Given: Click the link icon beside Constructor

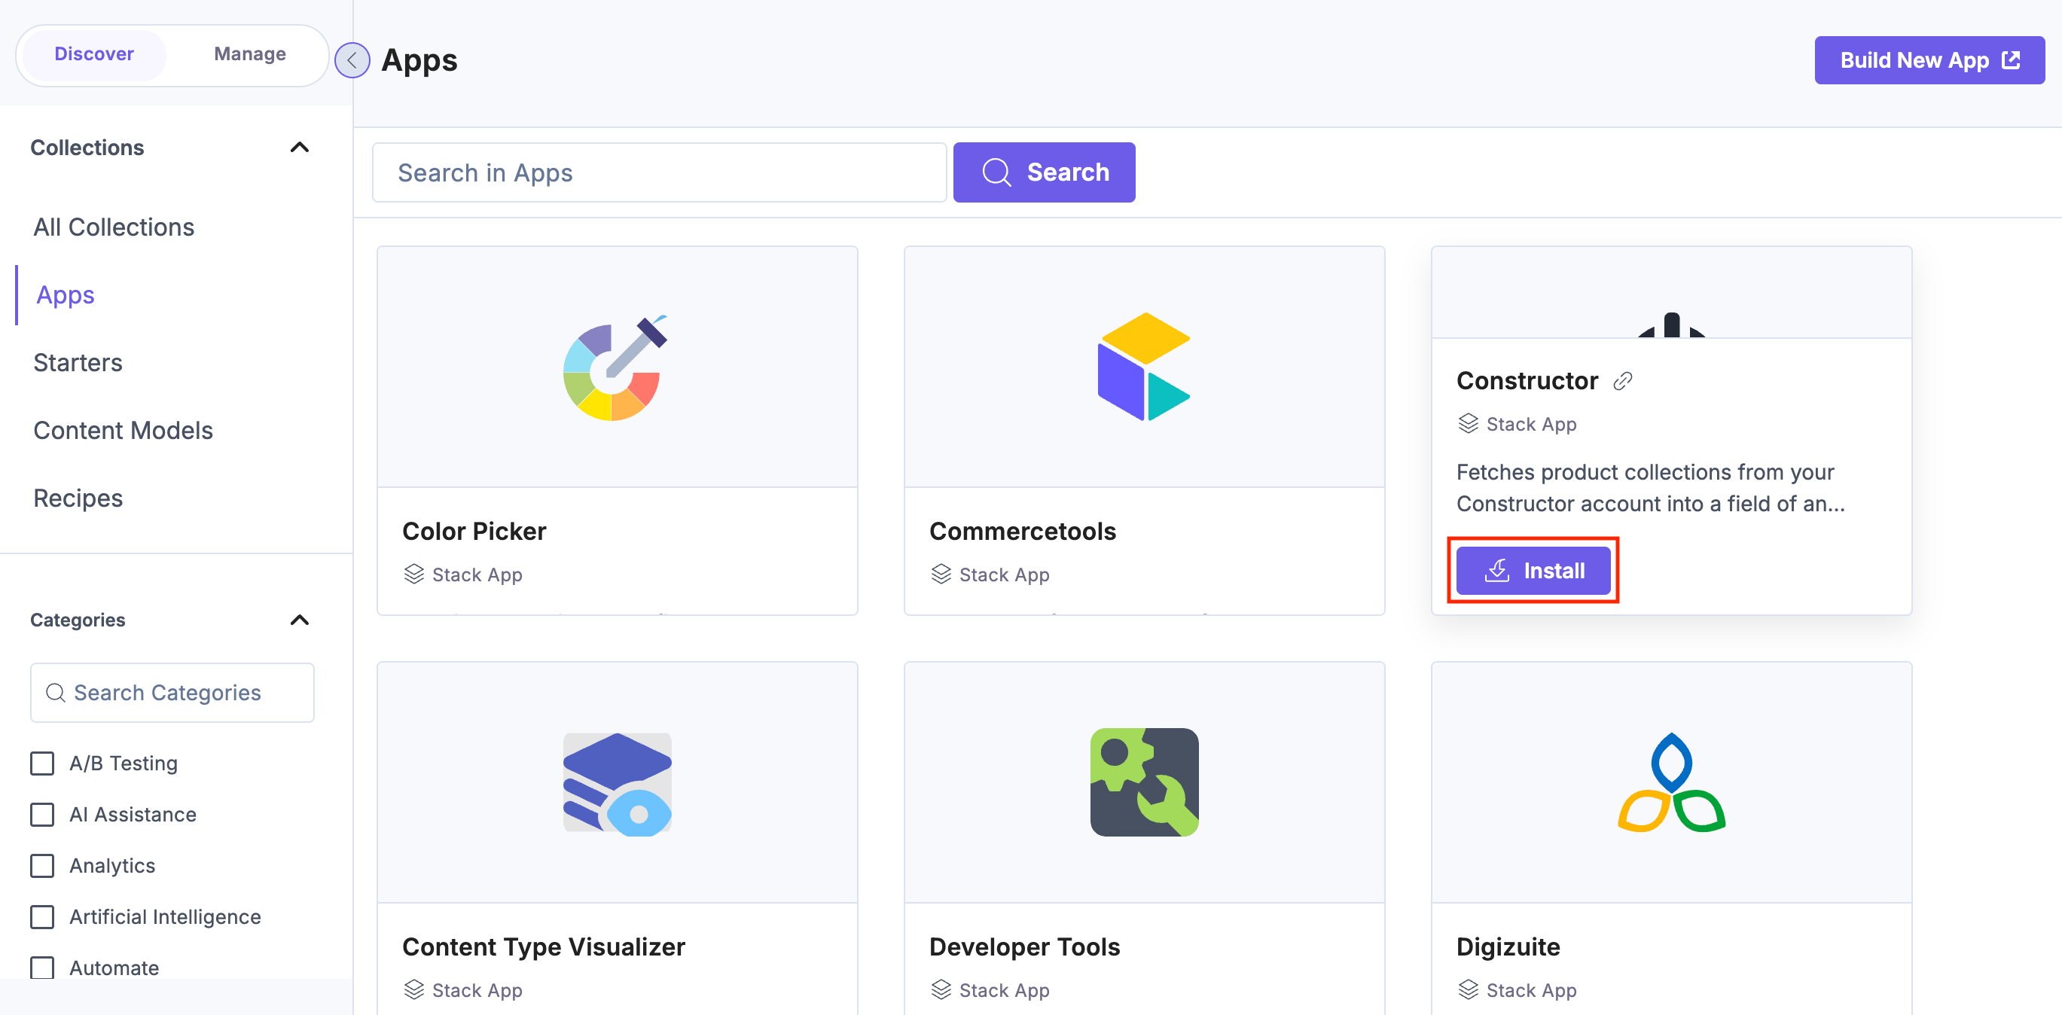Looking at the screenshot, I should (x=1622, y=381).
